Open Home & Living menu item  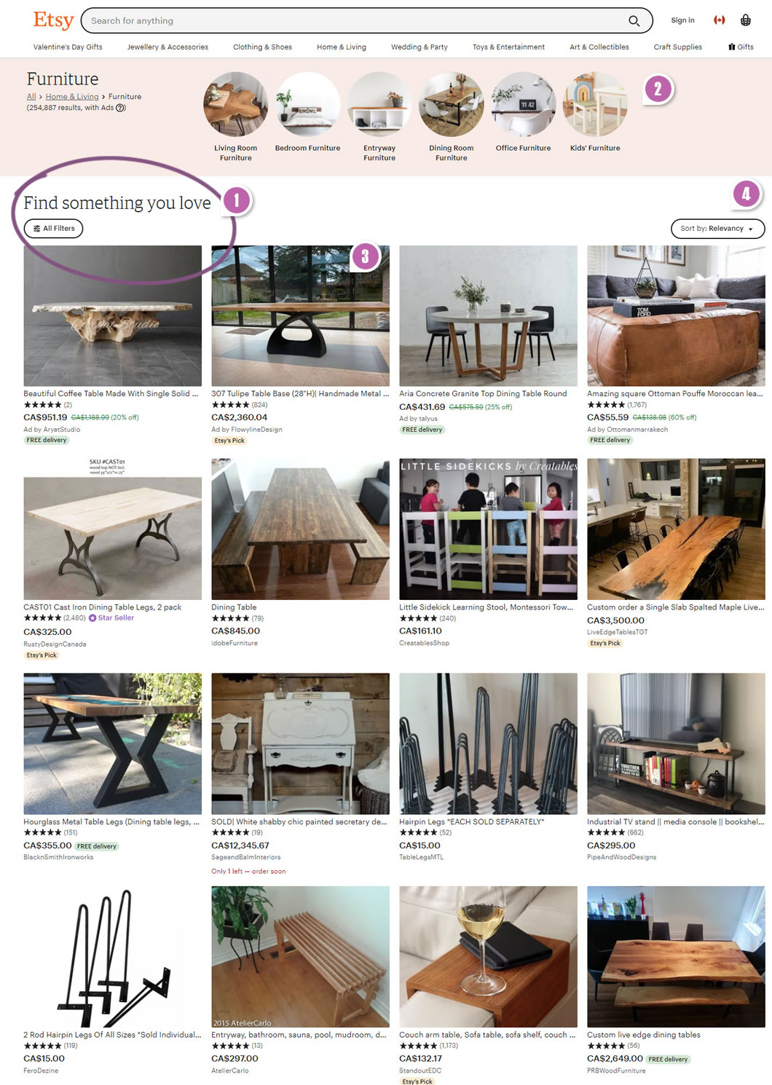342,47
